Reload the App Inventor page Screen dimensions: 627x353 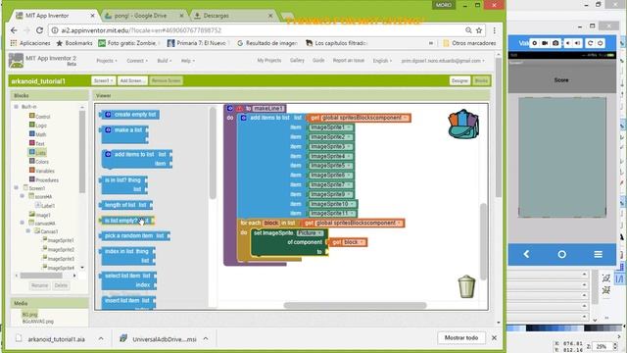(39, 30)
